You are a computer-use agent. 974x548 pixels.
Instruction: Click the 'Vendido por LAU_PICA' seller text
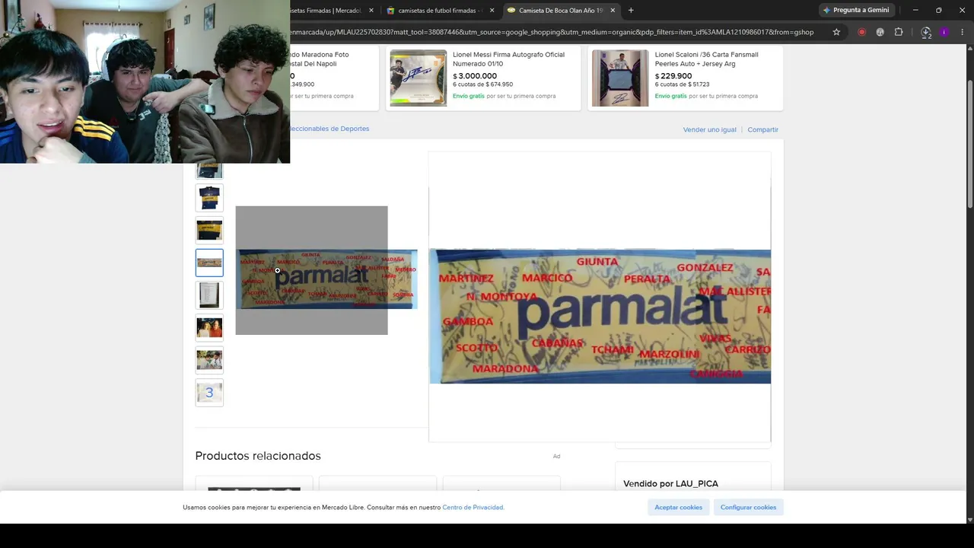point(670,483)
